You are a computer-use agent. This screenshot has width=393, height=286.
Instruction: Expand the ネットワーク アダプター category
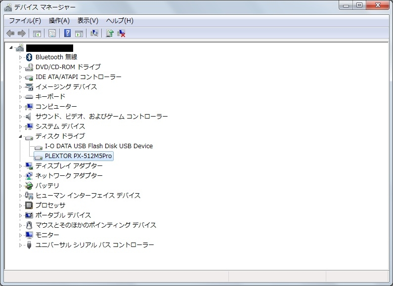[x=21, y=176]
